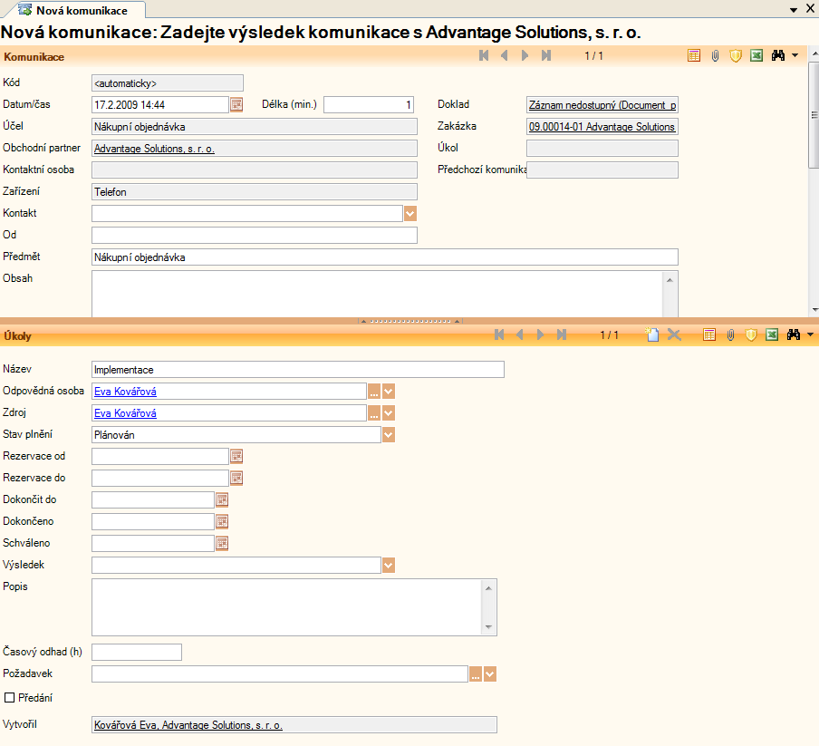Expand the Stav plnění dropdown
The width and height of the screenshot is (819, 746).
point(389,435)
